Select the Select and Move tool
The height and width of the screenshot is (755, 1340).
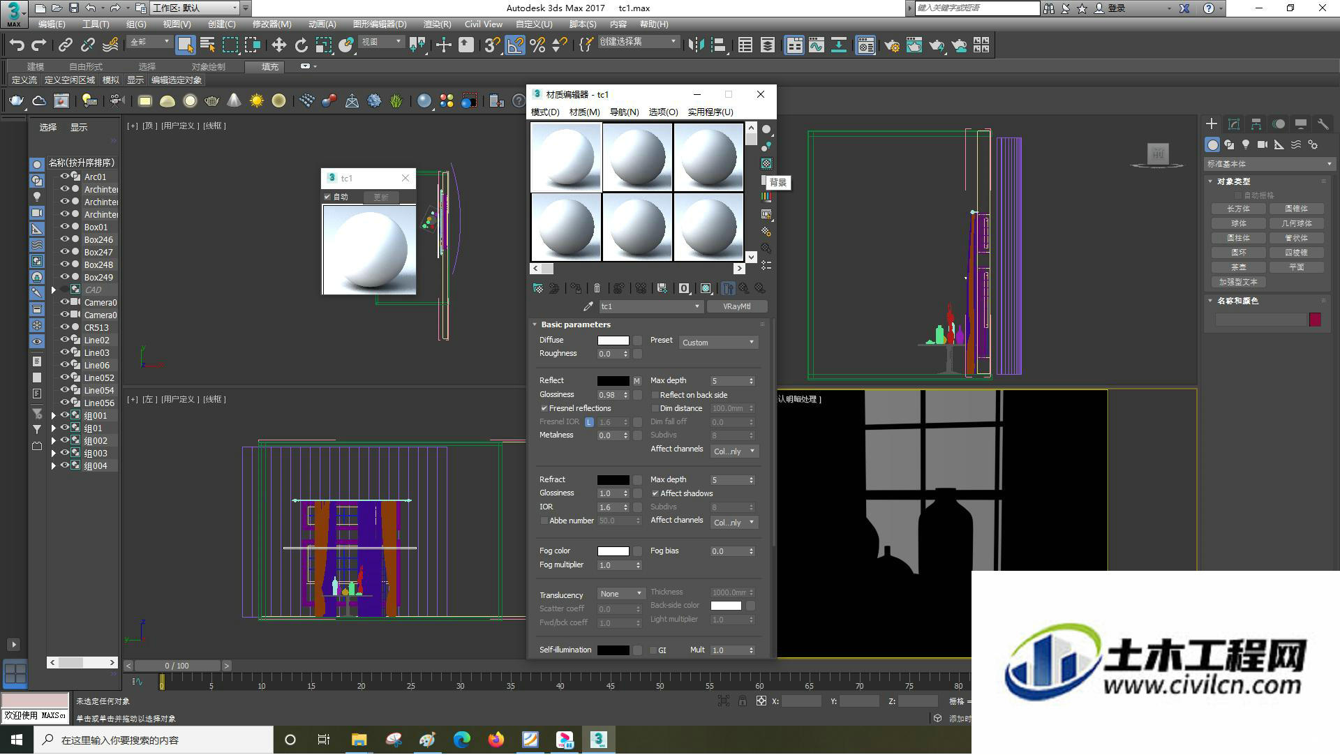coord(278,45)
